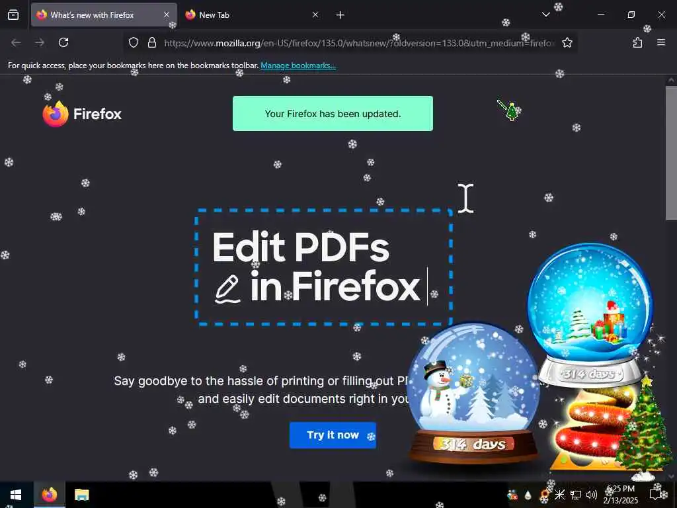Click the Say goodbye to the hassle paragraph
This screenshot has width=677, height=508.
click(x=261, y=390)
